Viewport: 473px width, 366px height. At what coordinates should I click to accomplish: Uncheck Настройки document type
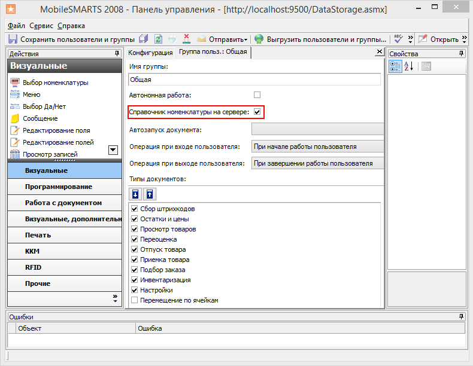pyautogui.click(x=135, y=290)
